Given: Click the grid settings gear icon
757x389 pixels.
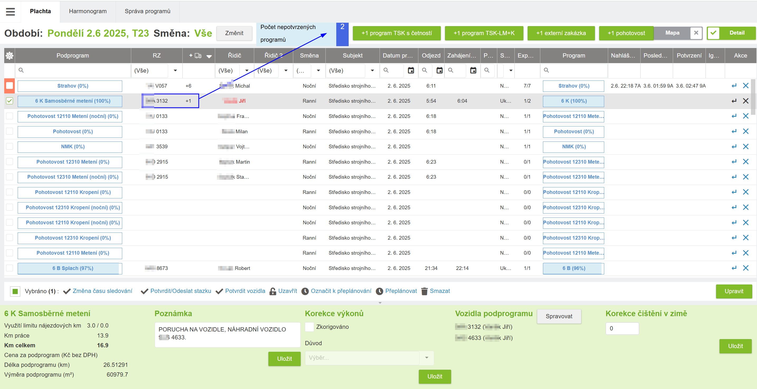Looking at the screenshot, I should pyautogui.click(x=10, y=55).
